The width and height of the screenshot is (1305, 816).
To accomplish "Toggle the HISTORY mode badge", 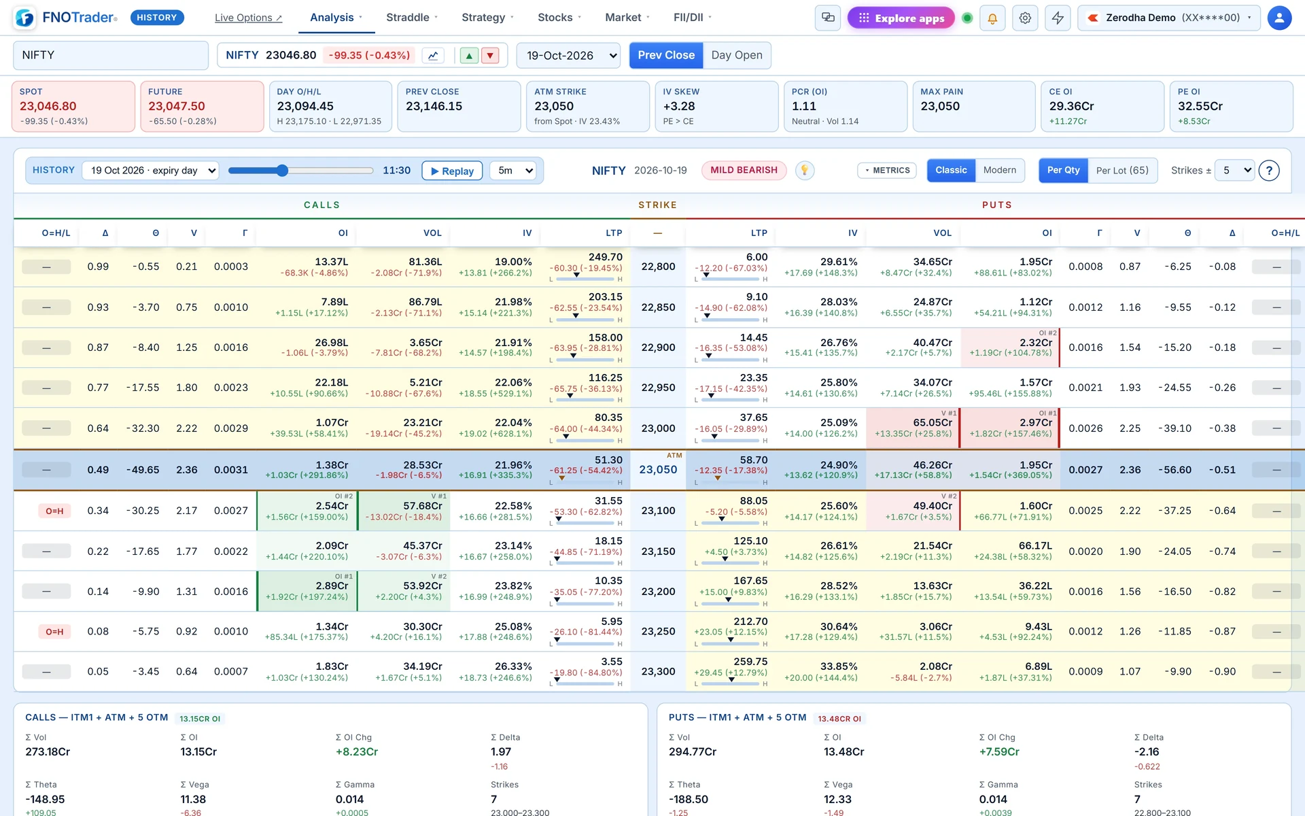I will [x=156, y=18].
